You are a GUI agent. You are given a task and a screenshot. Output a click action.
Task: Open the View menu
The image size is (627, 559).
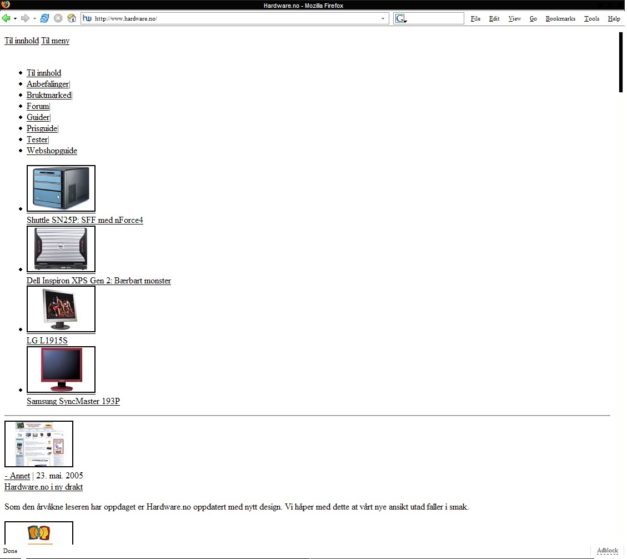click(515, 18)
